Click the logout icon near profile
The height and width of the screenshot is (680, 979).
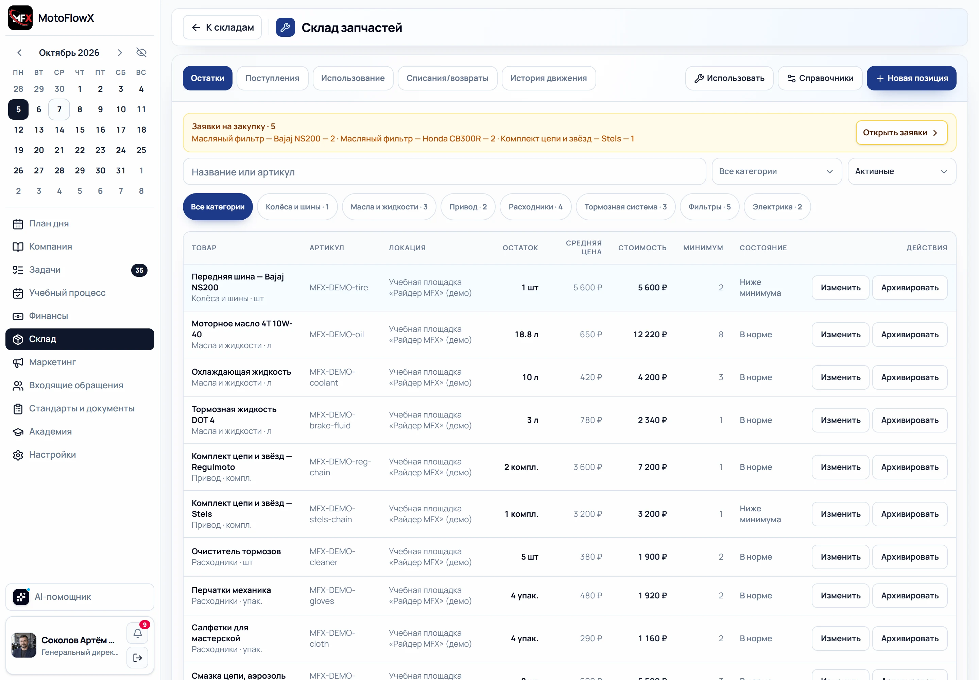click(137, 658)
